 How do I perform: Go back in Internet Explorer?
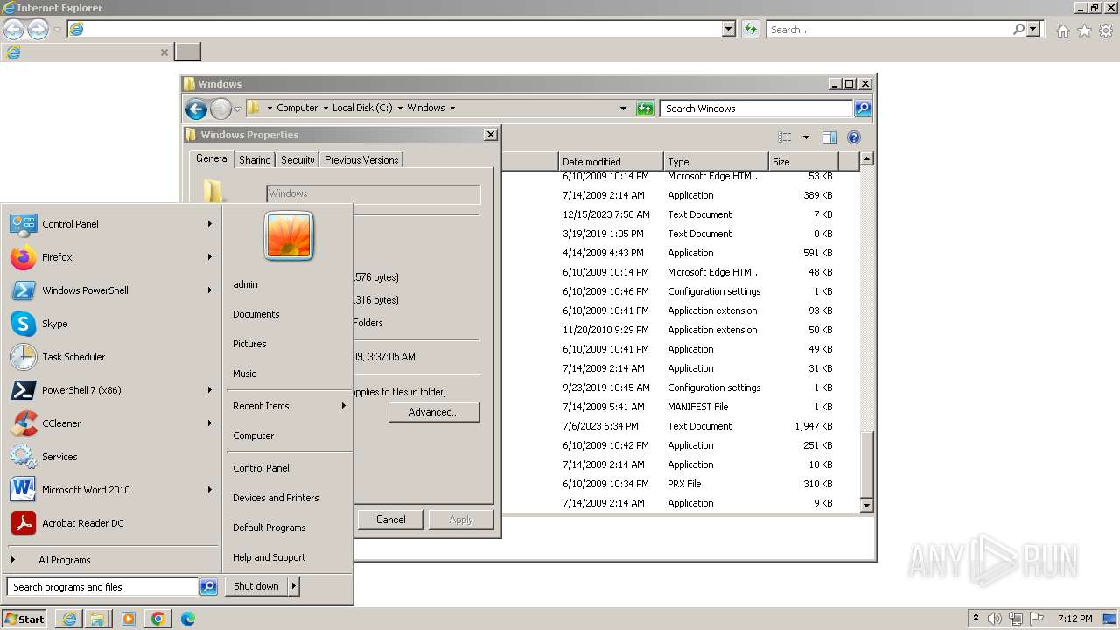coord(13,29)
